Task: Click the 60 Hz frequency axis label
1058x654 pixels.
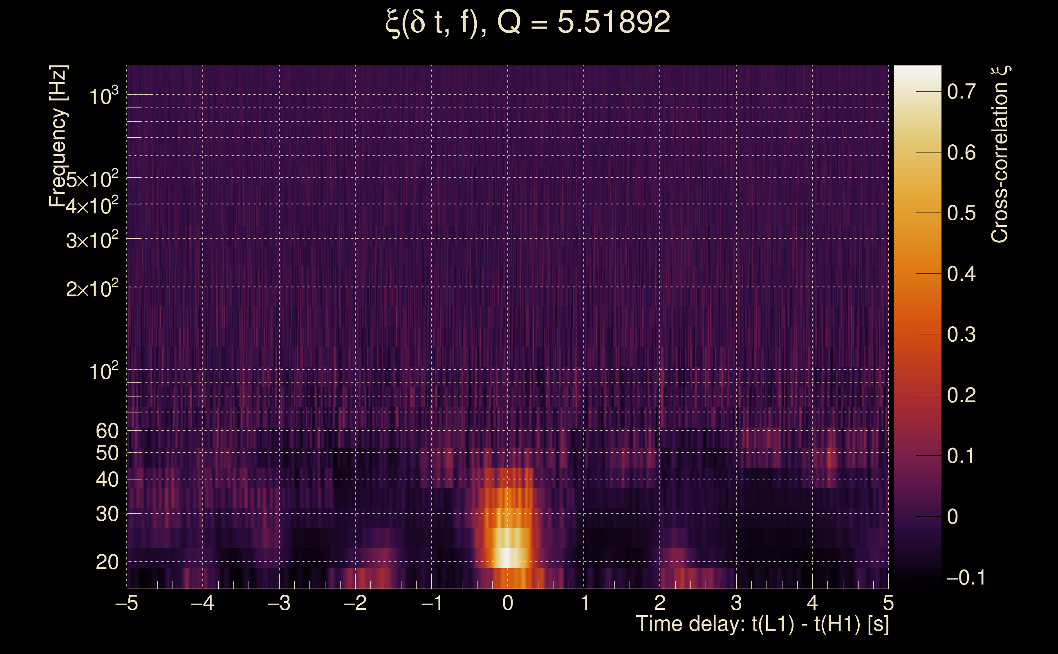Action: click(107, 431)
